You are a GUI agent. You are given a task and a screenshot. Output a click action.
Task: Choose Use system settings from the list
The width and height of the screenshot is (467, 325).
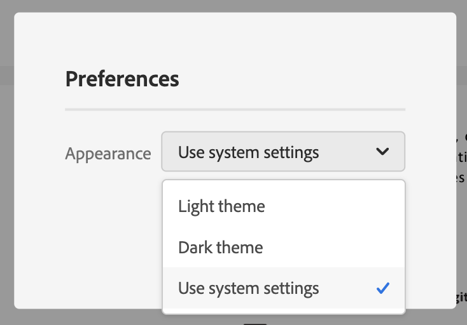284,288
